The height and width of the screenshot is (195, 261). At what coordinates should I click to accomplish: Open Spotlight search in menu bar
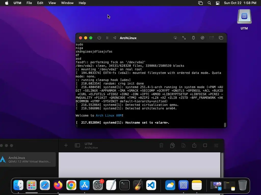tap(209, 3)
